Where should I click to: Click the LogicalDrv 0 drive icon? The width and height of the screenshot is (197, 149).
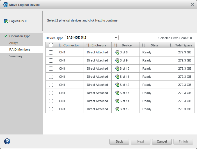(6, 21)
